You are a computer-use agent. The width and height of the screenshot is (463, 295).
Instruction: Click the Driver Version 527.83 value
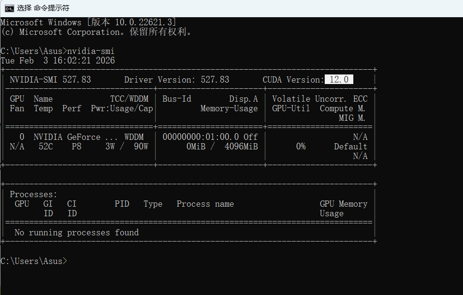pyautogui.click(x=215, y=80)
